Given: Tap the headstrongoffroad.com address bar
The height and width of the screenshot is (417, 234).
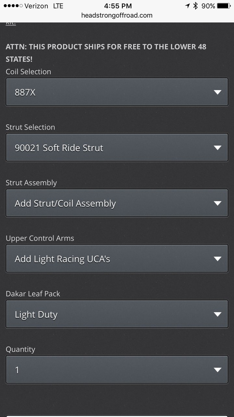Looking at the screenshot, I should (x=117, y=15).
